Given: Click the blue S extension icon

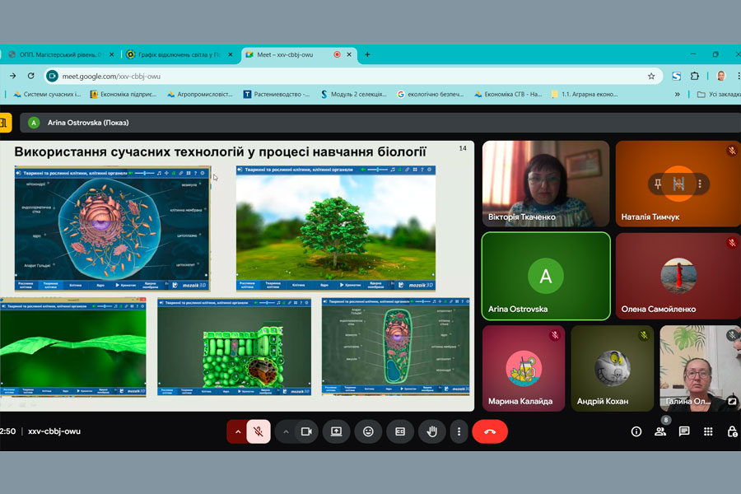Looking at the screenshot, I should point(676,76).
